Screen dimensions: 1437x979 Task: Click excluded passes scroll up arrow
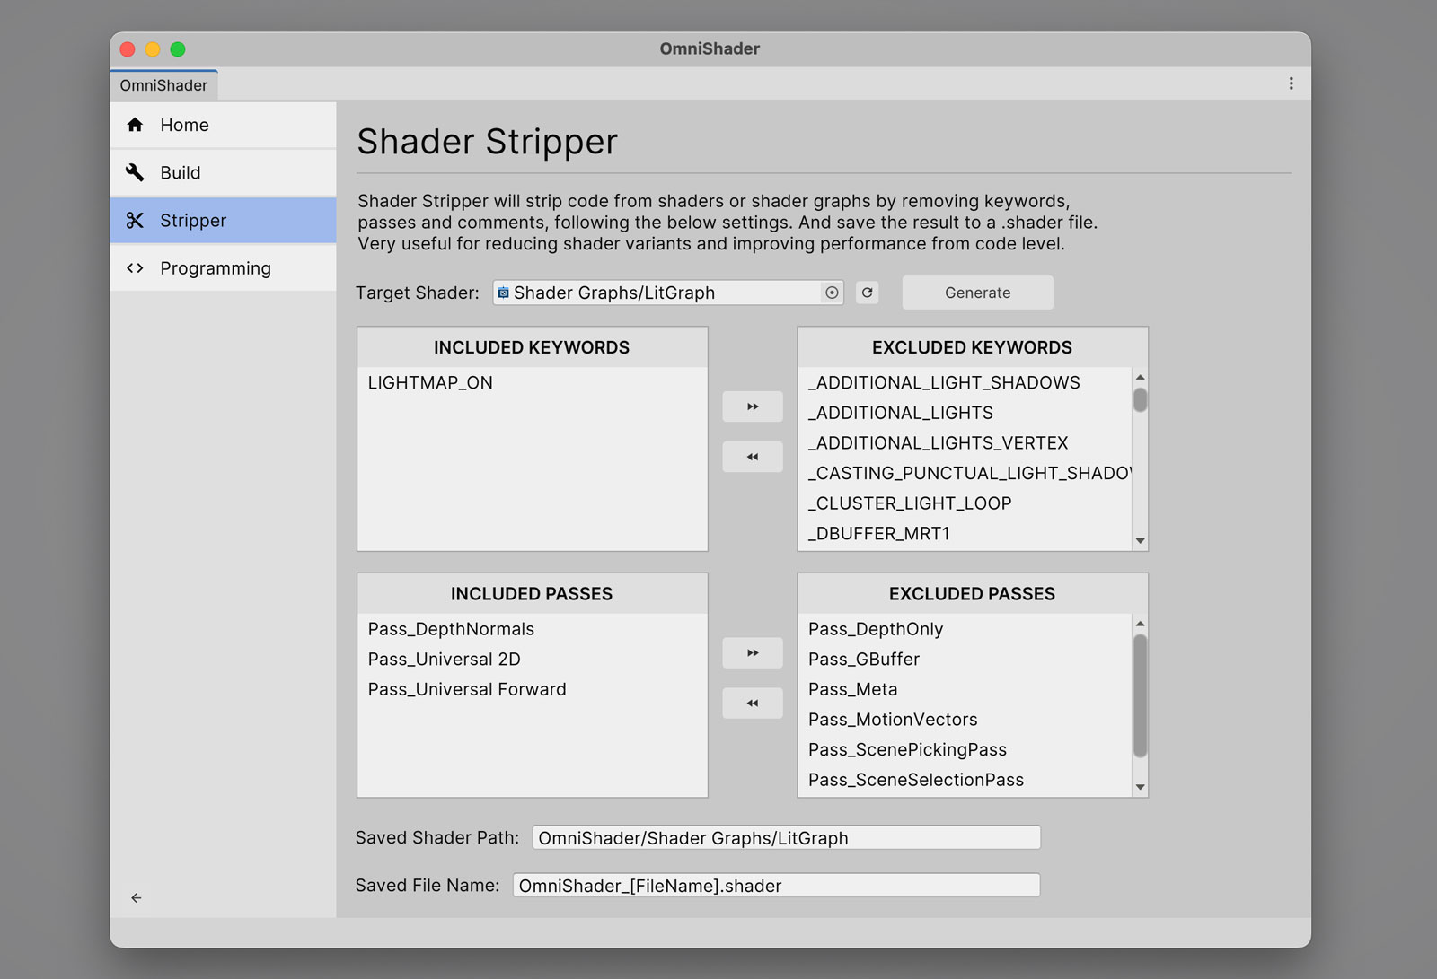pyautogui.click(x=1140, y=624)
